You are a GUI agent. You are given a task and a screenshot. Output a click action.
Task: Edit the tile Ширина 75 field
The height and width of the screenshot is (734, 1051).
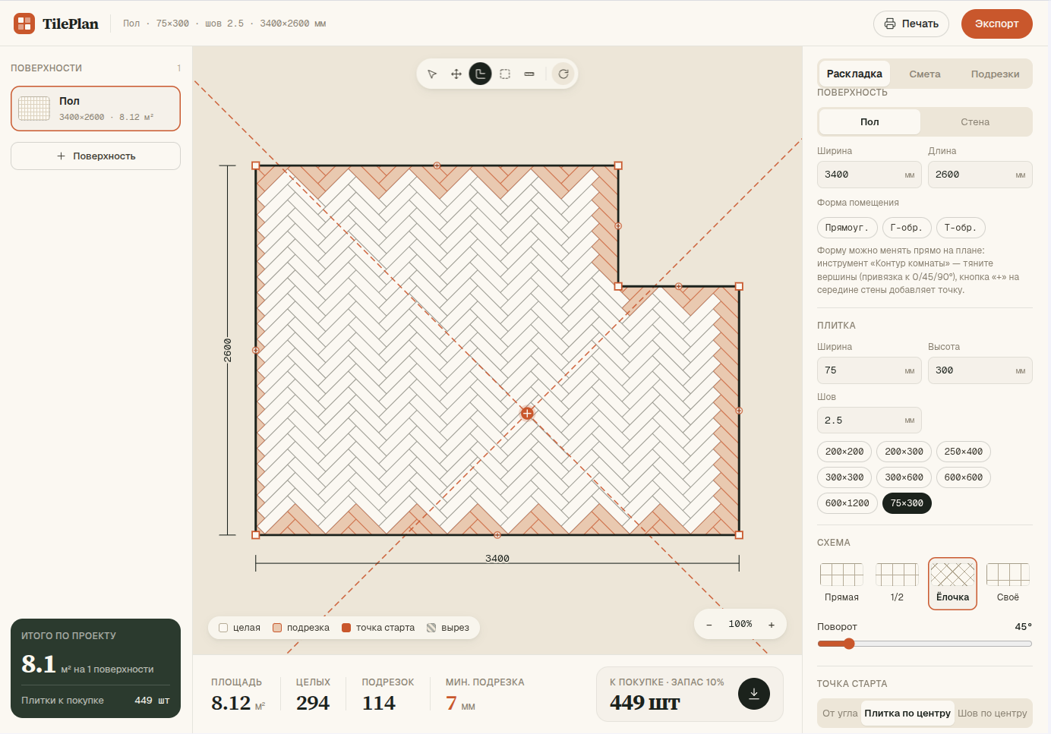point(870,370)
